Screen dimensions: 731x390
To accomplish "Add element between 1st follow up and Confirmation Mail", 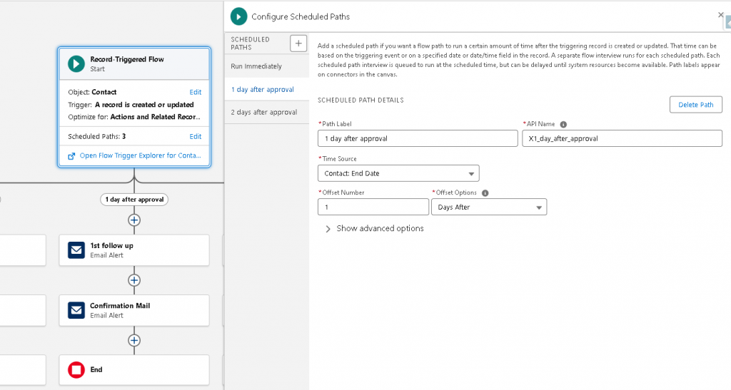I will (134, 280).
